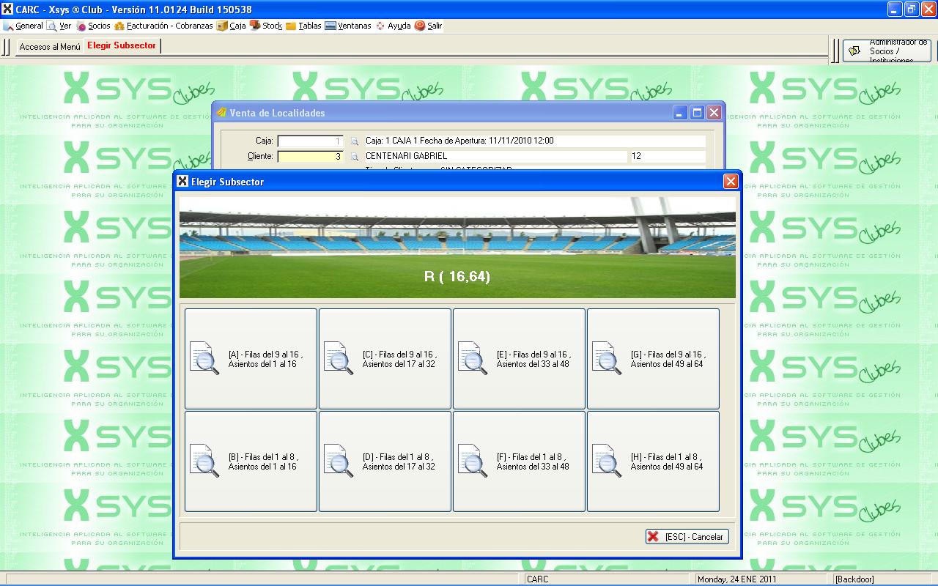Open subsector A rows 9 to 16

[x=251, y=359]
